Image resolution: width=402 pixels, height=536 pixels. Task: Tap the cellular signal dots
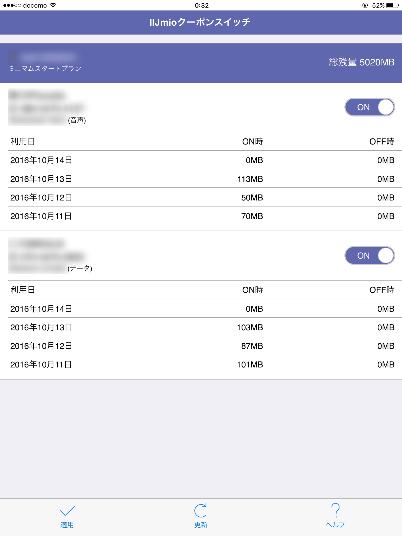(12, 5)
